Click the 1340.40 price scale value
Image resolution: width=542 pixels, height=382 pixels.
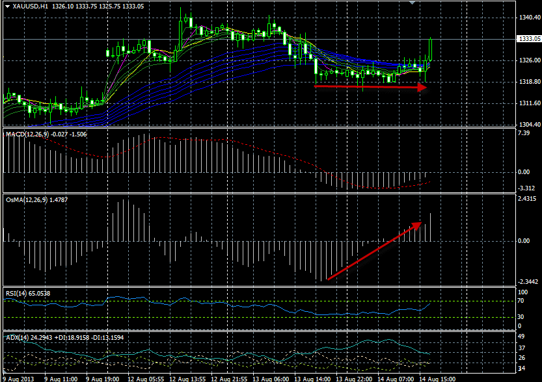tap(530, 18)
